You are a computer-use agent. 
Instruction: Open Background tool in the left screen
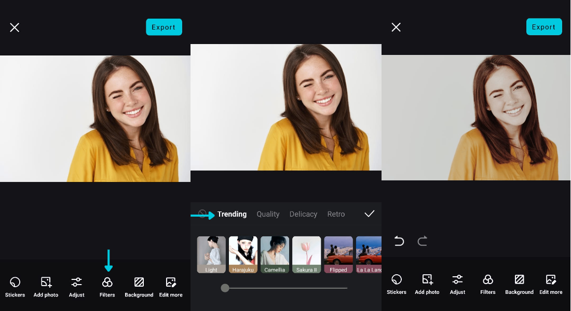tap(139, 287)
